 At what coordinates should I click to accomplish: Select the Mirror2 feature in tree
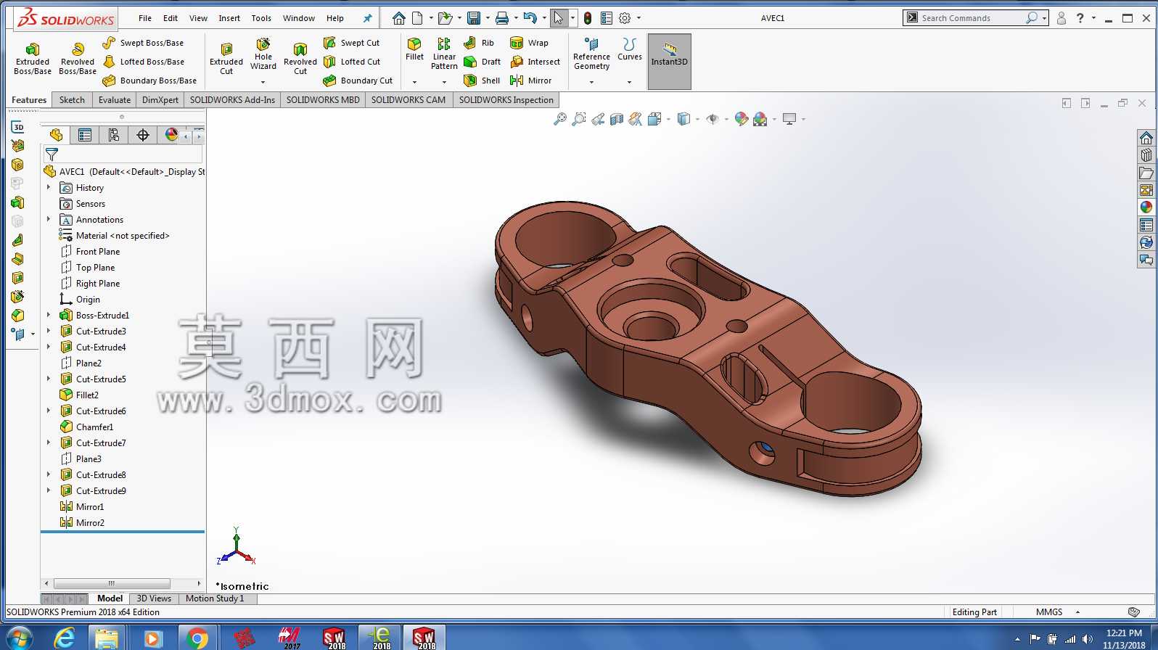[83, 523]
